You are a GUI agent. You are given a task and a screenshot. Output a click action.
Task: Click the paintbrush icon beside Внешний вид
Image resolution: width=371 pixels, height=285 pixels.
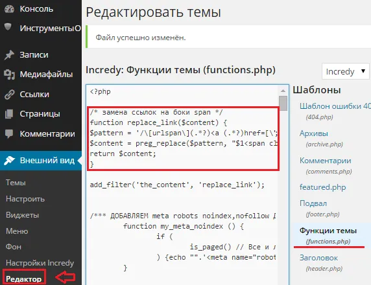tap(10, 161)
